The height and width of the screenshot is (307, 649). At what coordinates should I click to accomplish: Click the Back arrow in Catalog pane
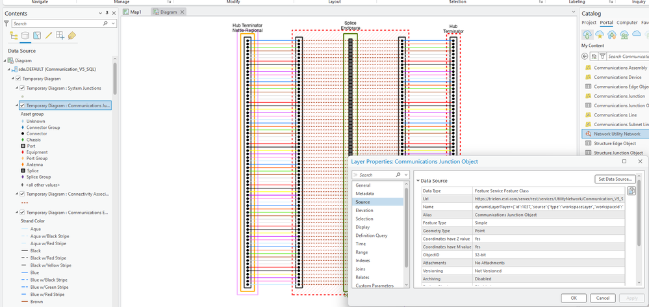coord(585,56)
